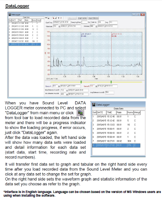The image size is (162, 212).
Task: Click the small red marker icon in toolbar
Action: [61, 18]
